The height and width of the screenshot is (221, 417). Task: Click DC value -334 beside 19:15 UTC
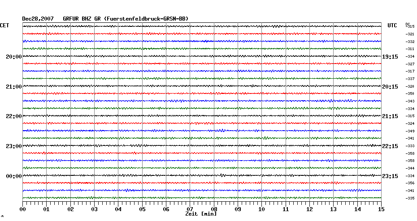(410, 56)
